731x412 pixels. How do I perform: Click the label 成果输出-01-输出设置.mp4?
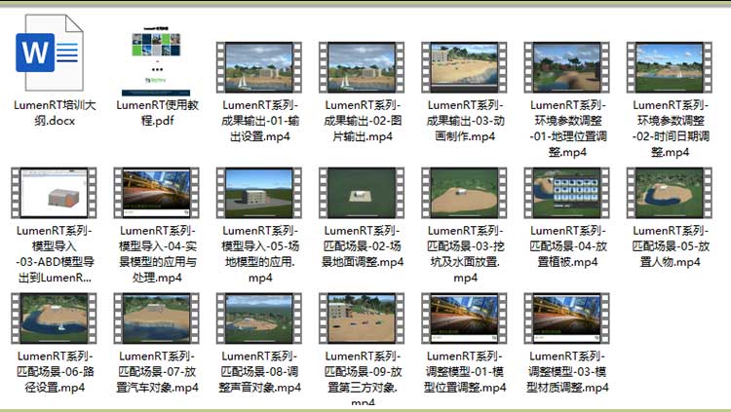(x=260, y=121)
